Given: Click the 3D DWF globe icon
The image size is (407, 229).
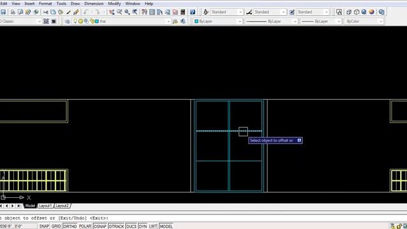Looking at the screenshot, I should click(36, 12).
